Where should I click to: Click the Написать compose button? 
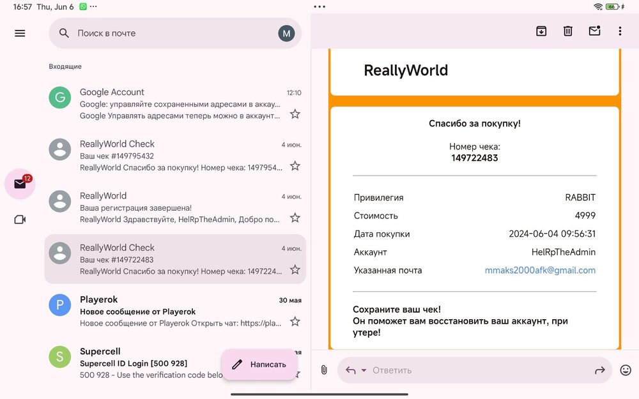[259, 365]
